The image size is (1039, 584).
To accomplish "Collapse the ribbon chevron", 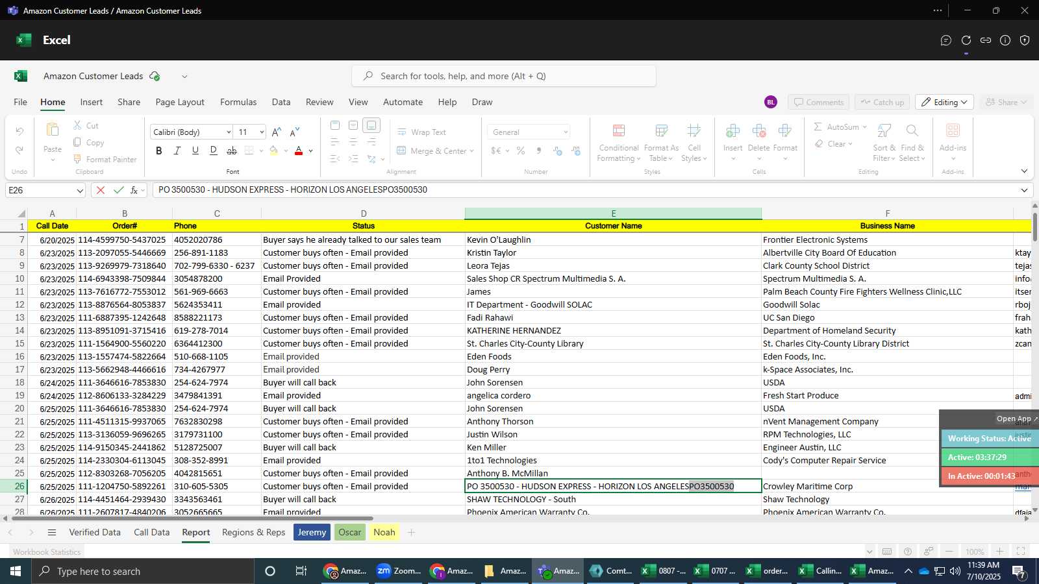I will (1024, 171).
